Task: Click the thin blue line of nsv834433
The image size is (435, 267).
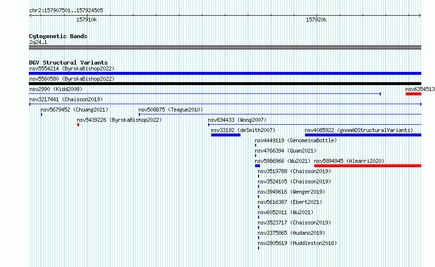Action: click(x=315, y=125)
